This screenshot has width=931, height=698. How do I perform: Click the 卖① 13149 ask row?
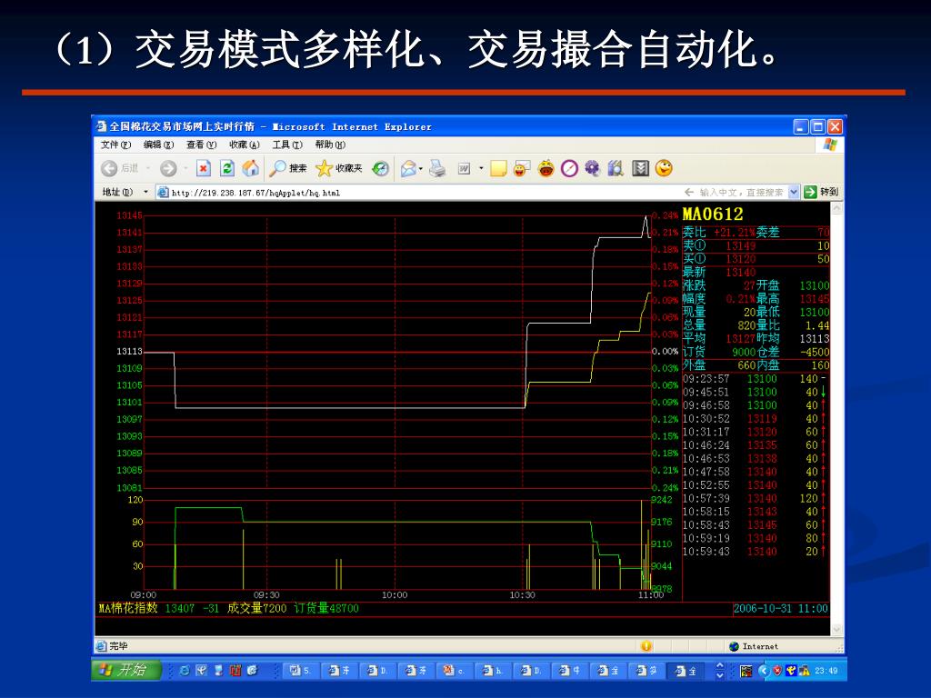tap(756, 245)
